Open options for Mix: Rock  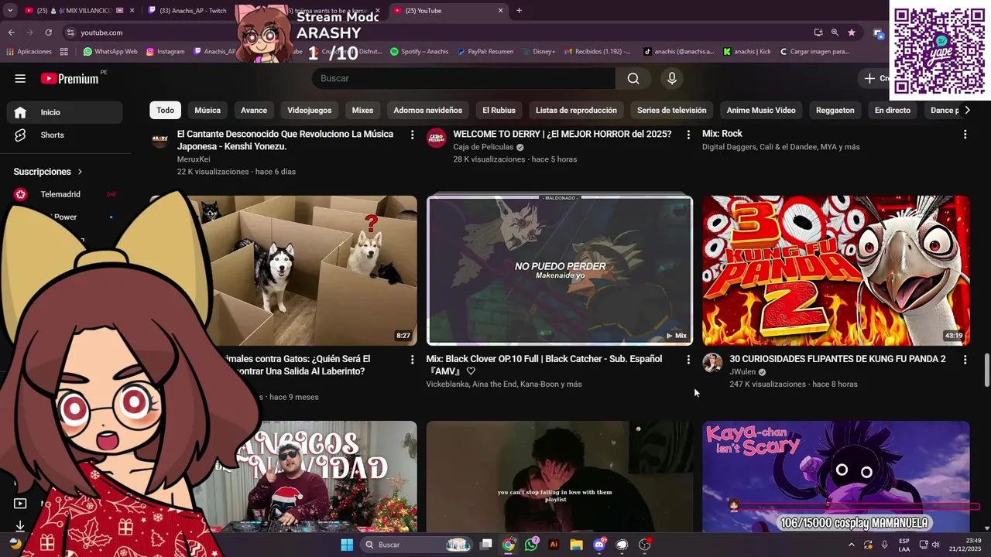(x=965, y=135)
